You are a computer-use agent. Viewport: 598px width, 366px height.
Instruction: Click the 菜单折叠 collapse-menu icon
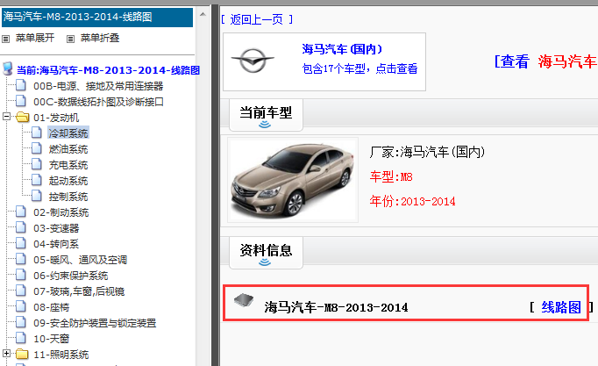coord(70,39)
